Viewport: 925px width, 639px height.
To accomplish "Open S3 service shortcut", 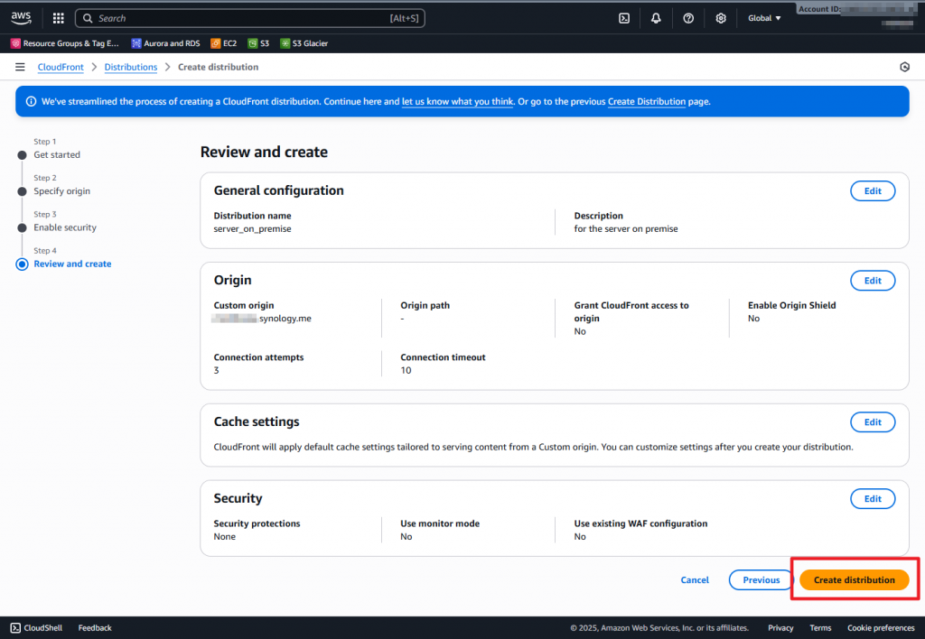I will pos(258,43).
